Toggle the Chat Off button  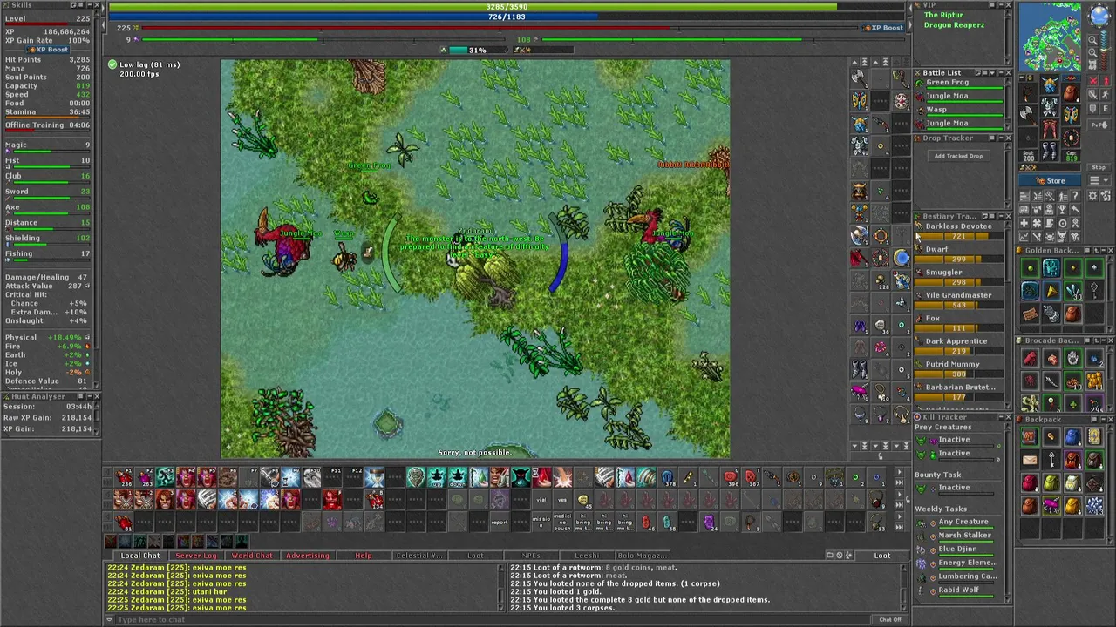[x=889, y=619]
